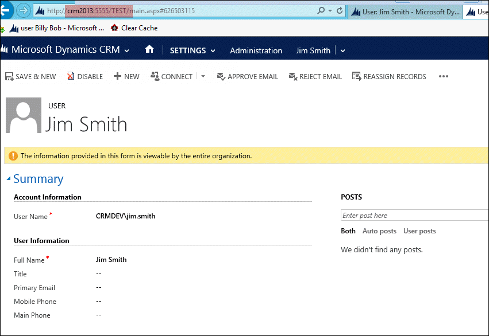Click the NEW command button
This screenshot has height=336, width=489.
126,76
